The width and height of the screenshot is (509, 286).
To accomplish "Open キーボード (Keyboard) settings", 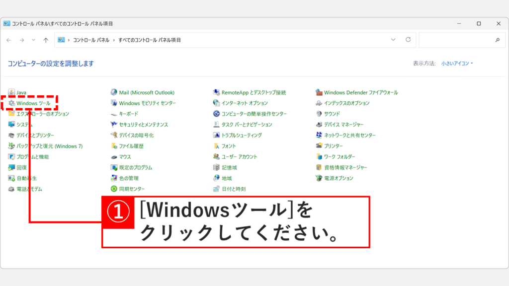I will tap(128, 114).
